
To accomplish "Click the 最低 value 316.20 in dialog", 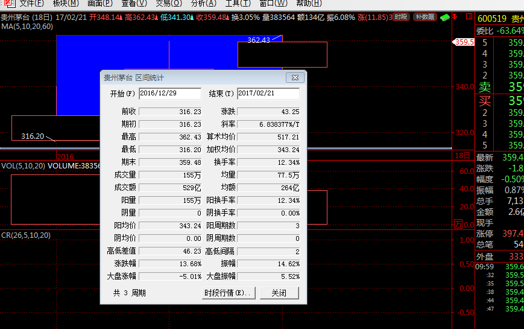I will [x=170, y=150].
